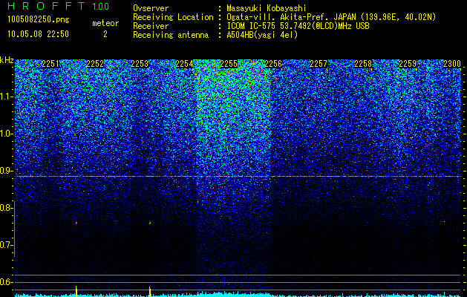Screen dimensions: 467x297
Task: Select the filename 1005082250.png
Action: click(x=39, y=20)
